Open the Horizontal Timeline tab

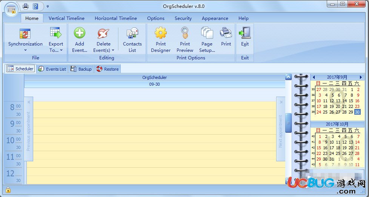(116, 18)
